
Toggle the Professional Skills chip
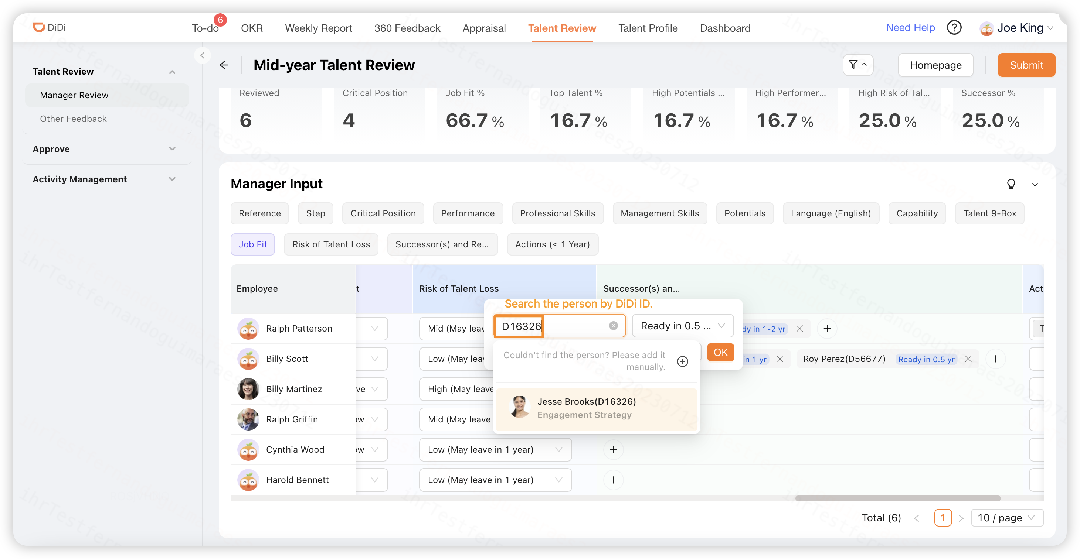point(557,213)
